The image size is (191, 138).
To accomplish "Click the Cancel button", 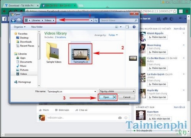I will 127,97.
